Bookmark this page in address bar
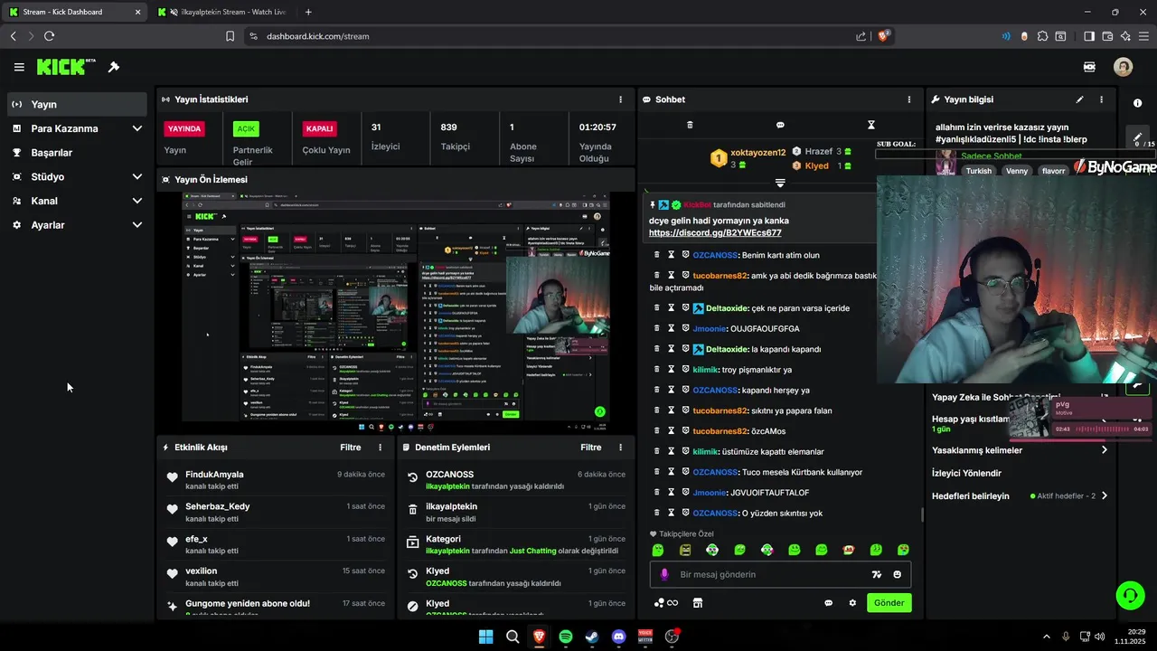Viewport: 1157px width, 651px height. click(230, 36)
